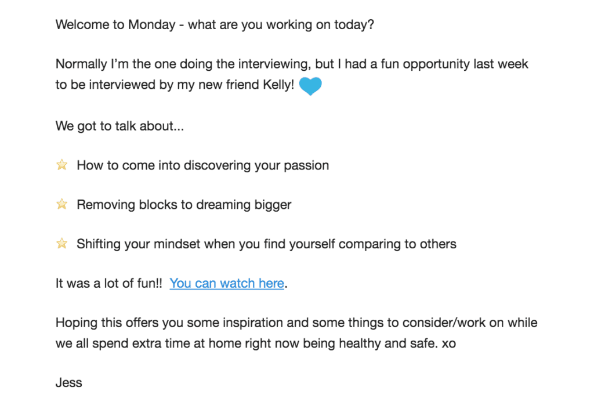Viewport: 594px width, 416px height.
Task: Click the text "Shifting your mindset" bullet
Action: 266,244
